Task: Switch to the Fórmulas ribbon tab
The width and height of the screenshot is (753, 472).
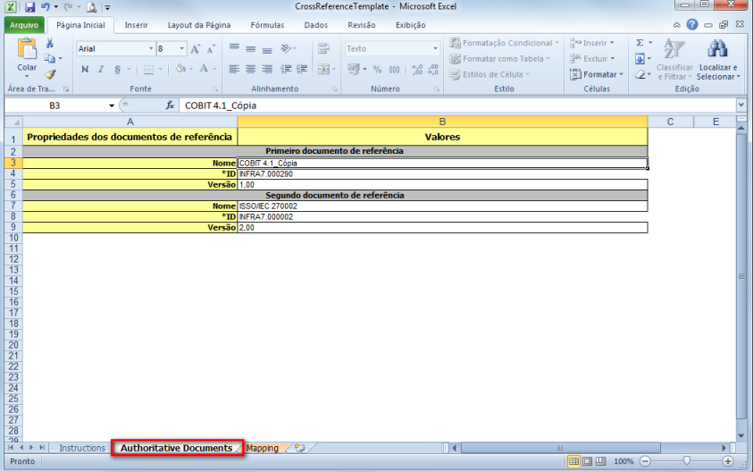Action: pyautogui.click(x=267, y=25)
